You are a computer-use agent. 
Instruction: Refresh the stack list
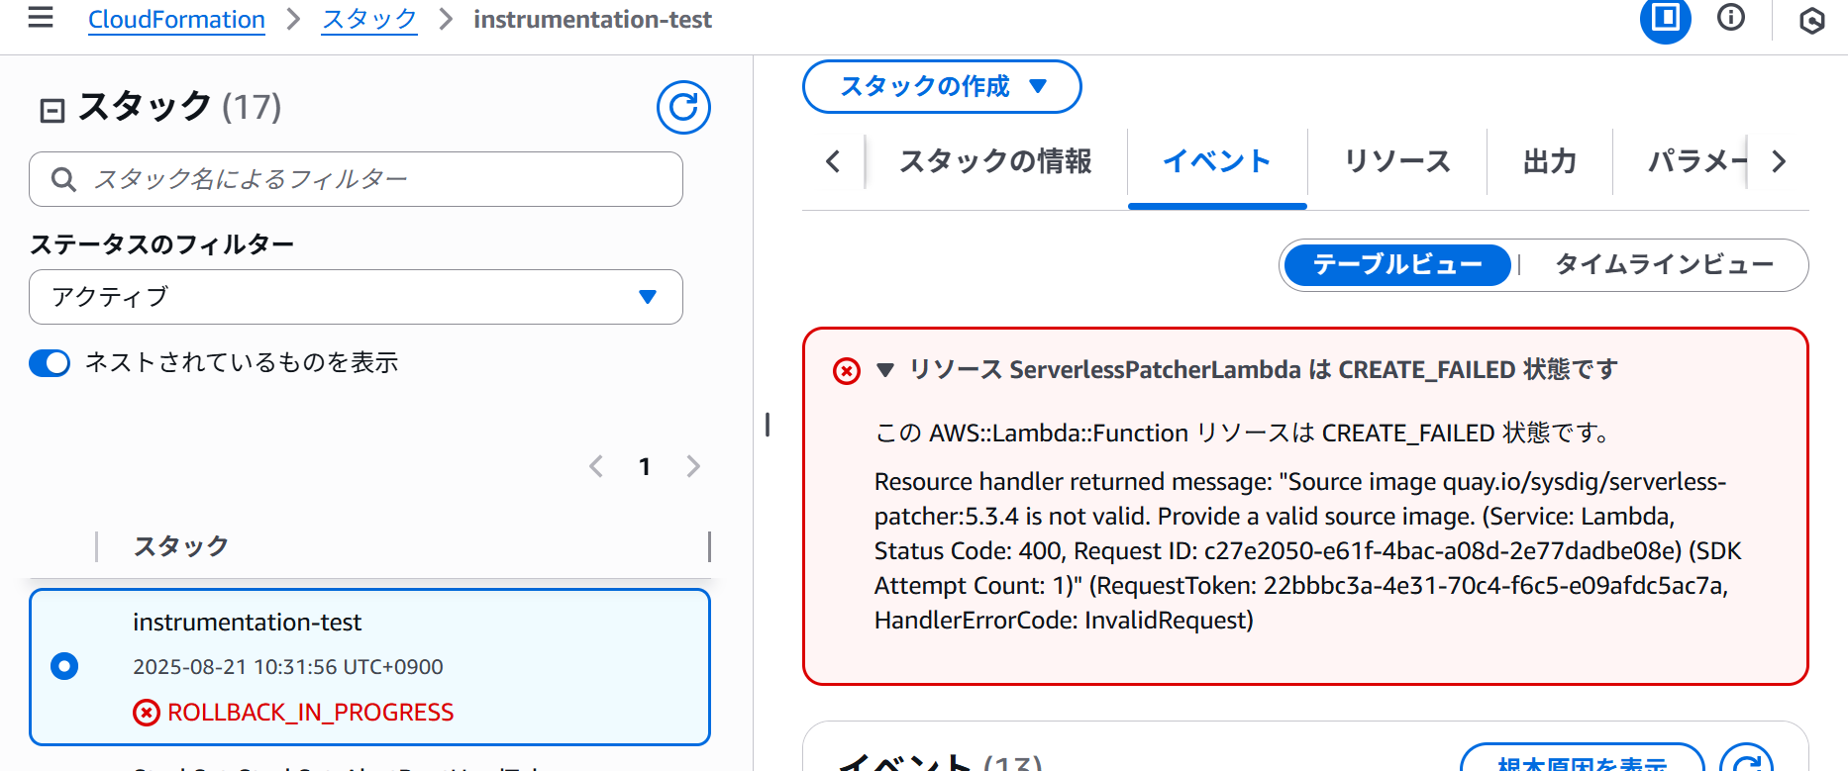pos(683,107)
